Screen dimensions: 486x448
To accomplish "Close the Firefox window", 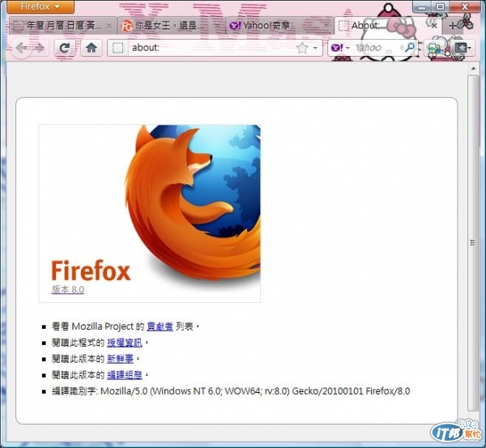I will [464, 6].
